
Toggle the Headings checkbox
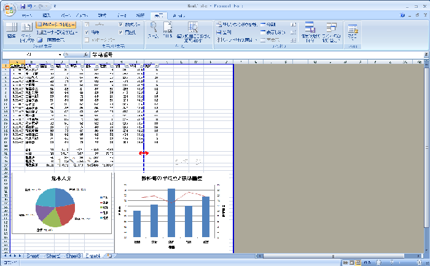(121, 31)
